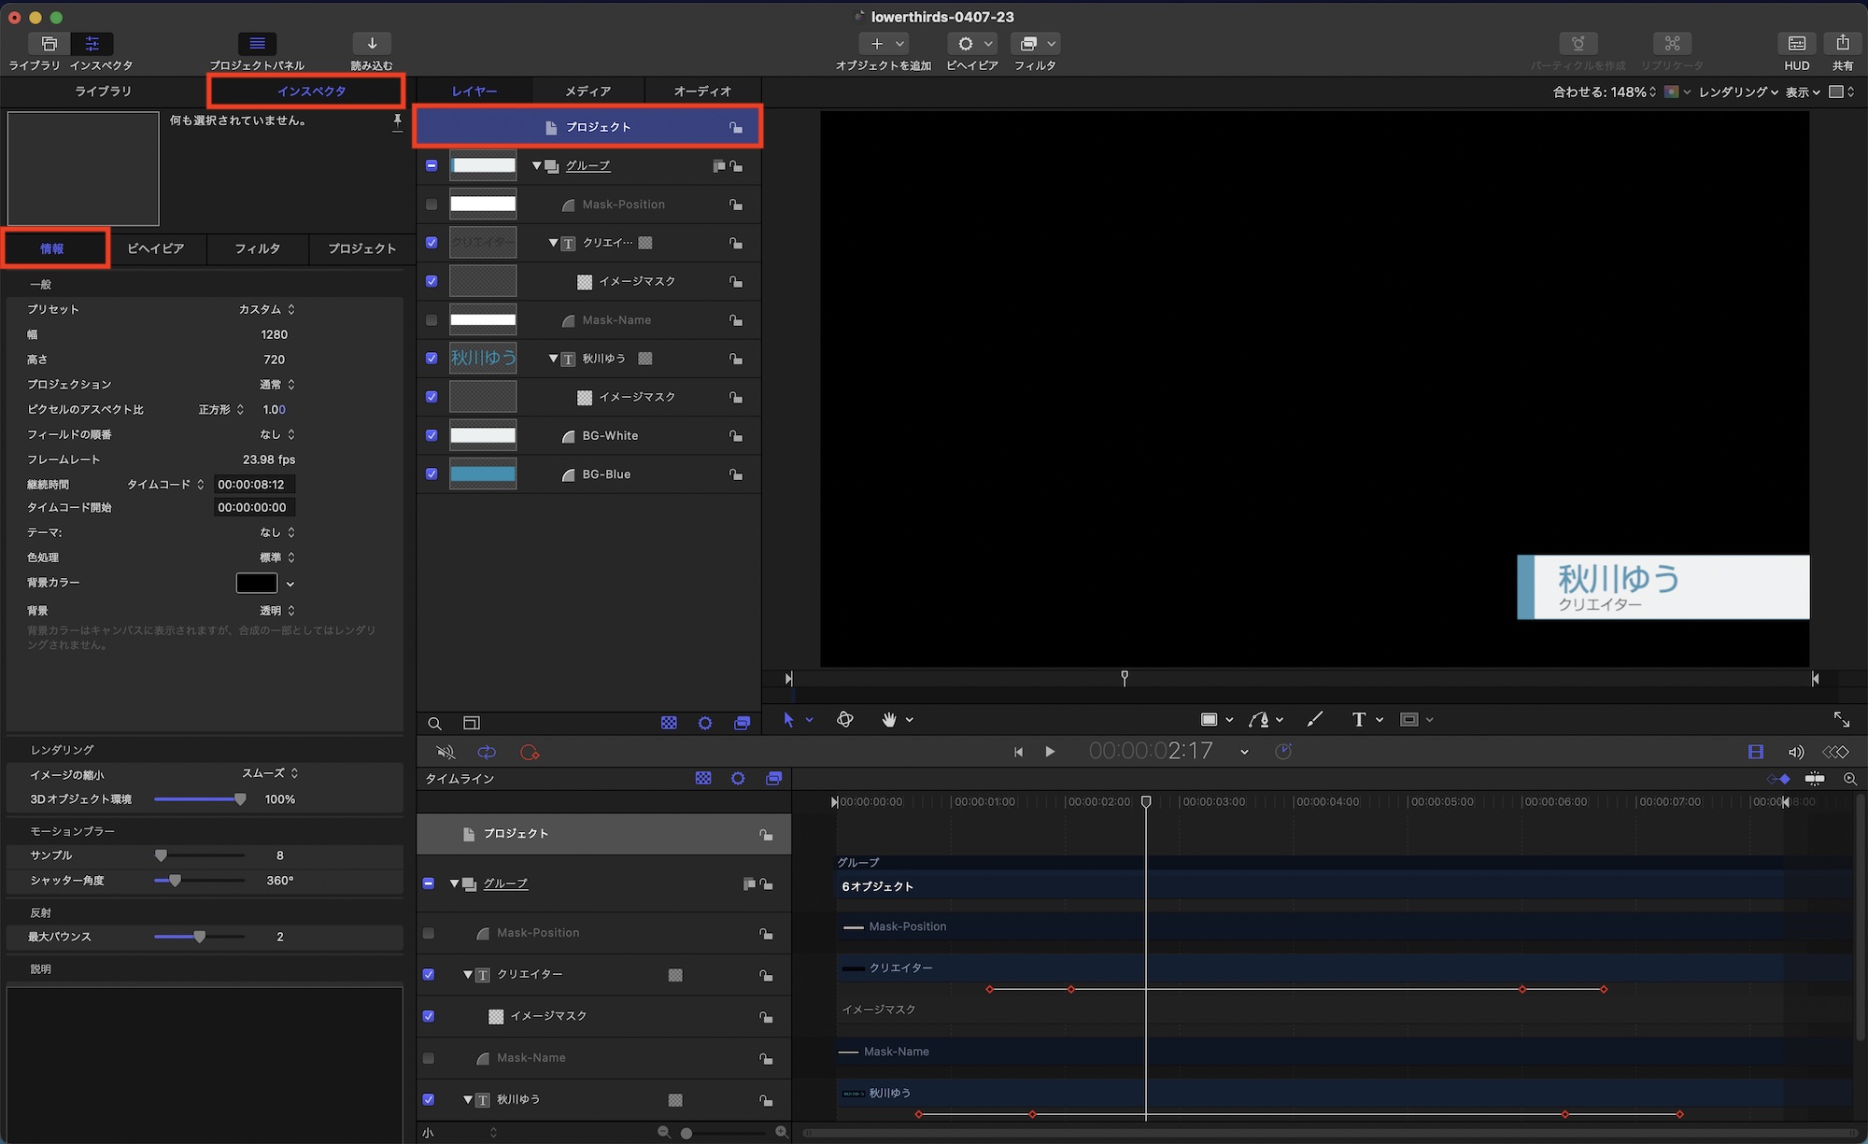Select the hand Pan tool
Screen dimensions: 1868x1144
coord(889,719)
